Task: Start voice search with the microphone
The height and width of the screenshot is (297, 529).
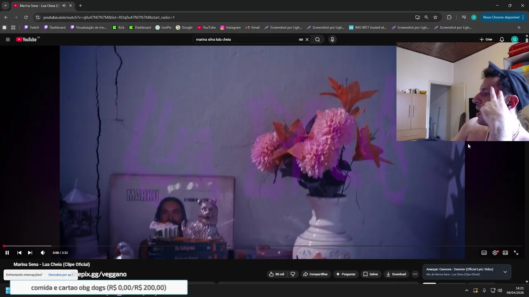Action: tap(332, 40)
